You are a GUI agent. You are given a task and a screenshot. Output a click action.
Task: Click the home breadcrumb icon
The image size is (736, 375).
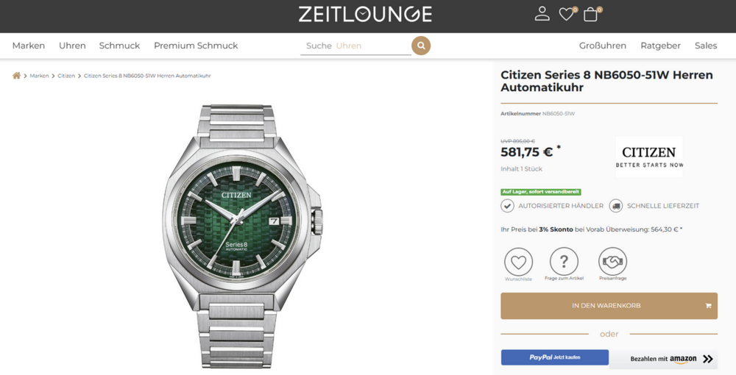click(16, 76)
